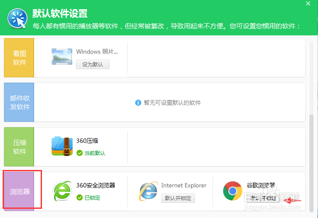
Task: Click the 已锁定 status text
Action: [92, 197]
